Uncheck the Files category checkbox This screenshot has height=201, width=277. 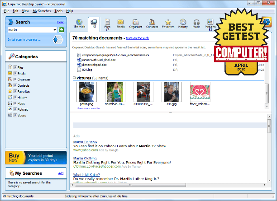tap(15, 67)
